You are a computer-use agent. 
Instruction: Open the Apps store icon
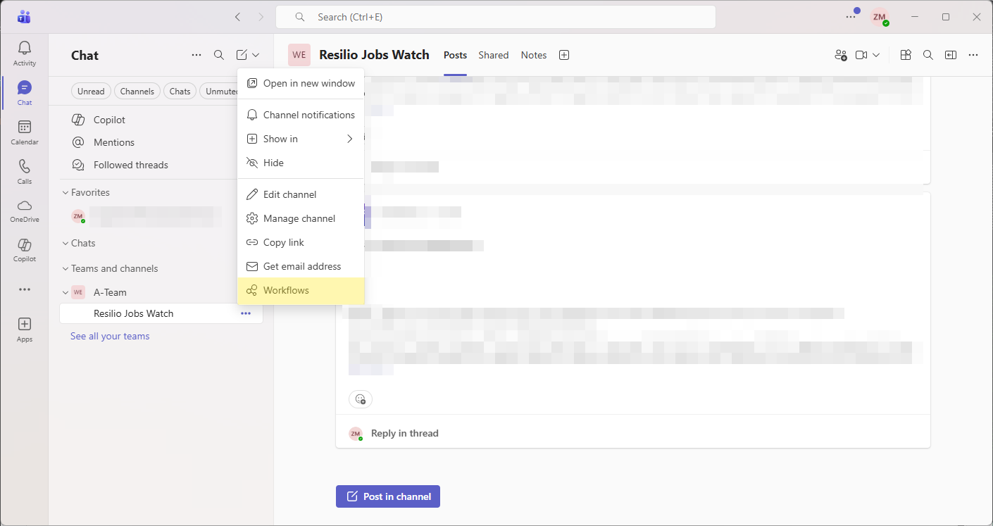25,329
